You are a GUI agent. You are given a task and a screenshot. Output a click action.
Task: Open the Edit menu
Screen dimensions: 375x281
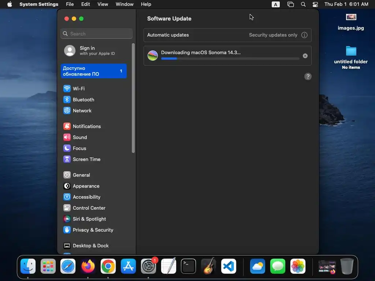coord(85,4)
